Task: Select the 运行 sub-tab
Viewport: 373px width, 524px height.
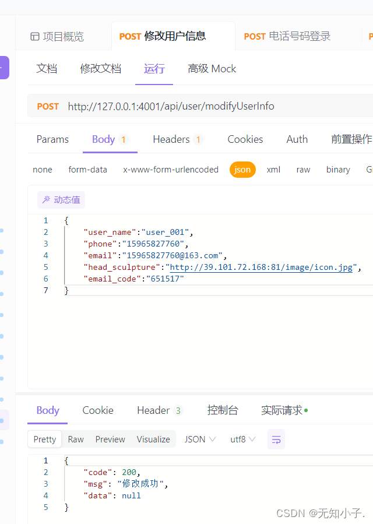Action: 154,69
